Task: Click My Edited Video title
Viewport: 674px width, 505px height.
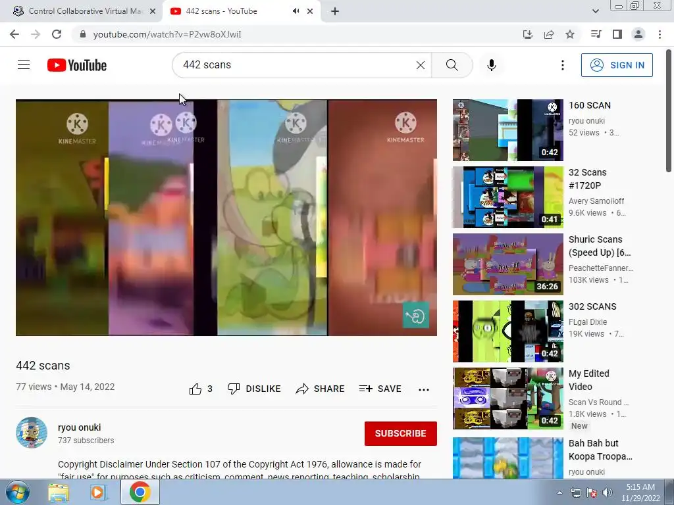Action: tap(589, 379)
